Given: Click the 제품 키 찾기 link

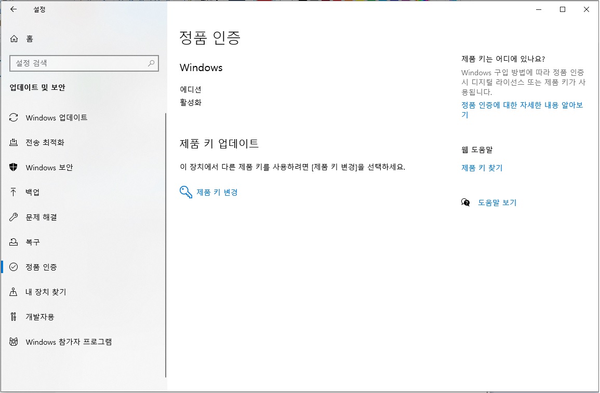Looking at the screenshot, I should point(482,168).
